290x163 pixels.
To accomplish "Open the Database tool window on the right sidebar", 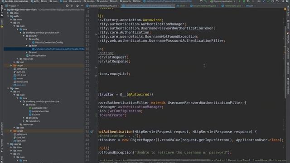I will [x=288, y=68].
